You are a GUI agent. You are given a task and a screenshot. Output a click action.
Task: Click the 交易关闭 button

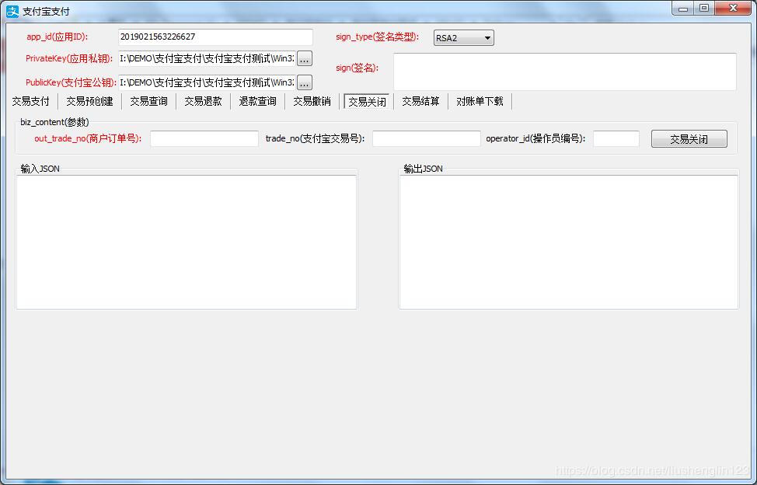(689, 139)
